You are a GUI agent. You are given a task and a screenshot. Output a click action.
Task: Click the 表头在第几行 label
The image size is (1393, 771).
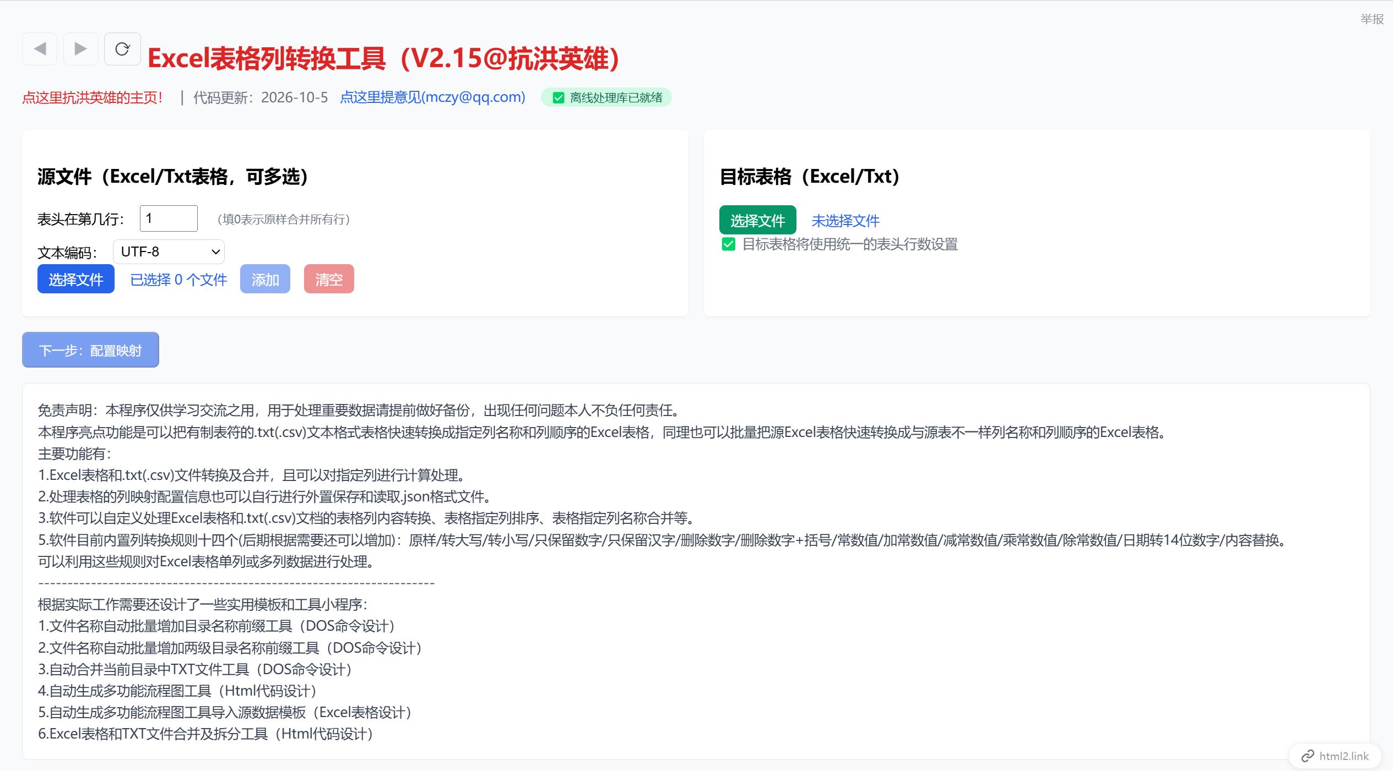82,219
